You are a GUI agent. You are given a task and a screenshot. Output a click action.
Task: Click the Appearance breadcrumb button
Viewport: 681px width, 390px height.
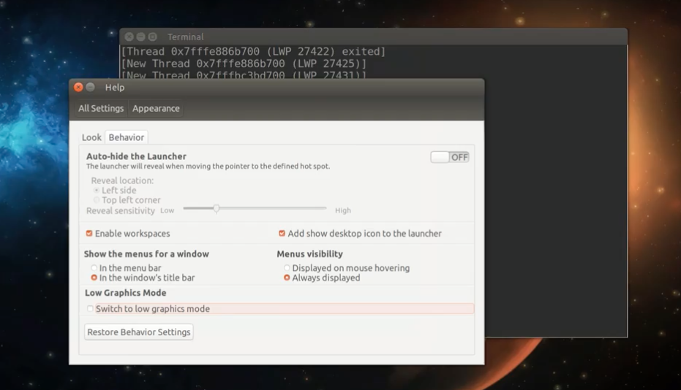pyautogui.click(x=156, y=109)
